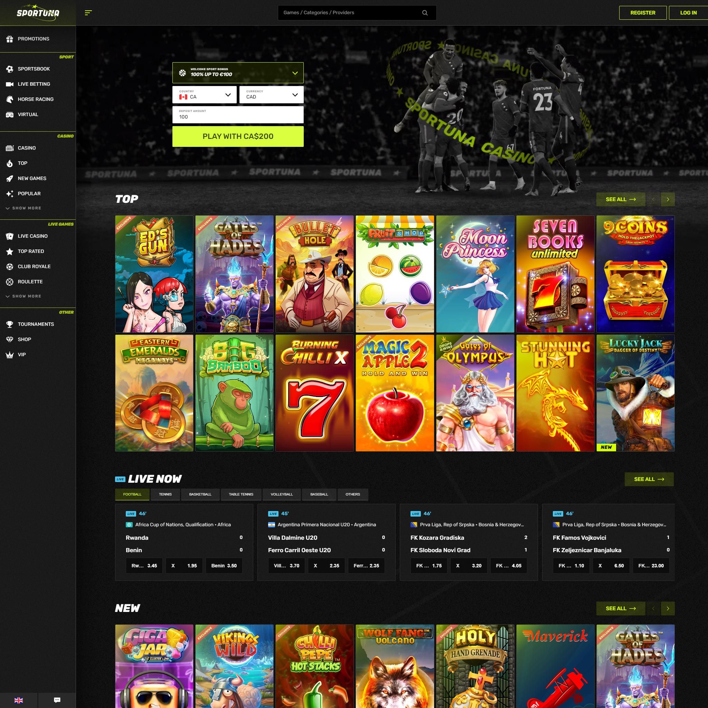
Task: Click the Sportuna logo
Action: point(38,12)
